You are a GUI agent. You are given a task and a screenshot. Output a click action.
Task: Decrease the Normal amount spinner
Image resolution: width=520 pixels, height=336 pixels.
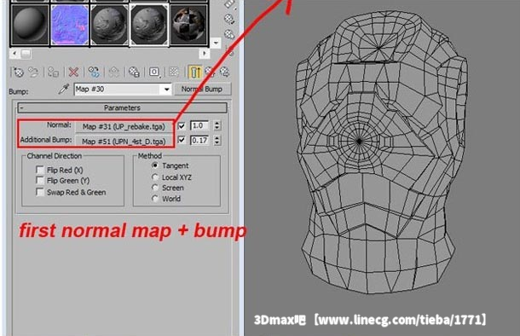(x=217, y=128)
